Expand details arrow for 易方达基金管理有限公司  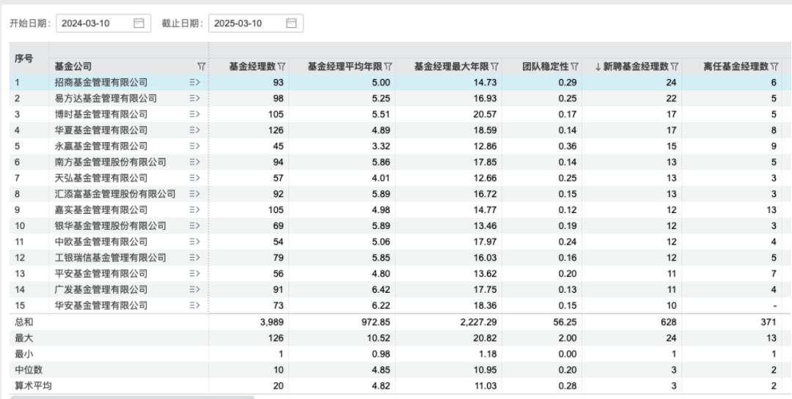tap(194, 99)
